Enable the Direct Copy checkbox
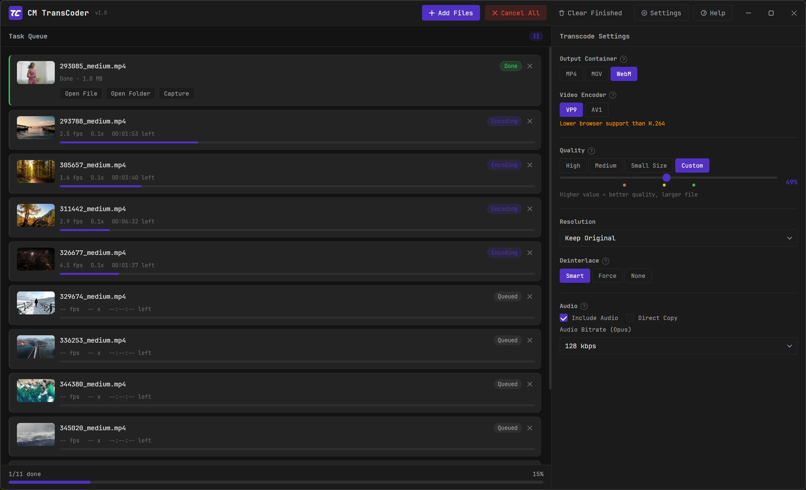 (630, 318)
